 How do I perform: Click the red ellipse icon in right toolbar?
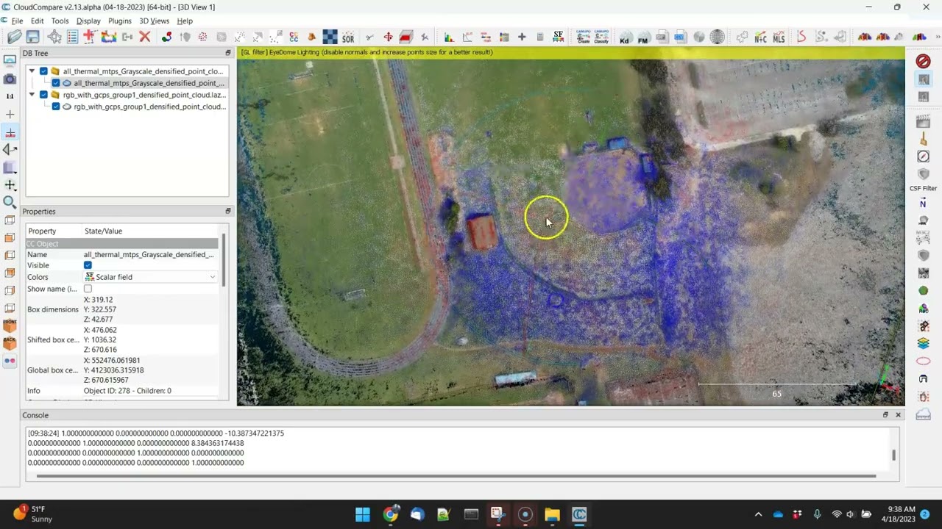click(923, 361)
